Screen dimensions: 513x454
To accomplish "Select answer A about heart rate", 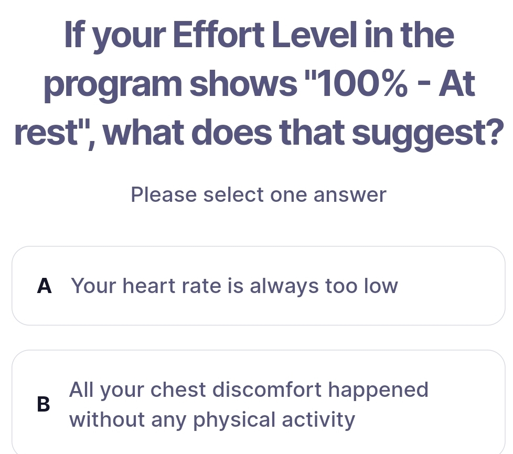I will 258,286.
